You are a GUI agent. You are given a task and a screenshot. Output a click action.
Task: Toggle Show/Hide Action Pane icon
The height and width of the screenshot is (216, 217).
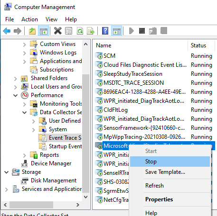coord(116,31)
